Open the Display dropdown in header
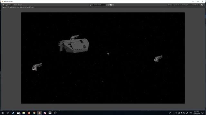The image size is (206, 115). 171,5
